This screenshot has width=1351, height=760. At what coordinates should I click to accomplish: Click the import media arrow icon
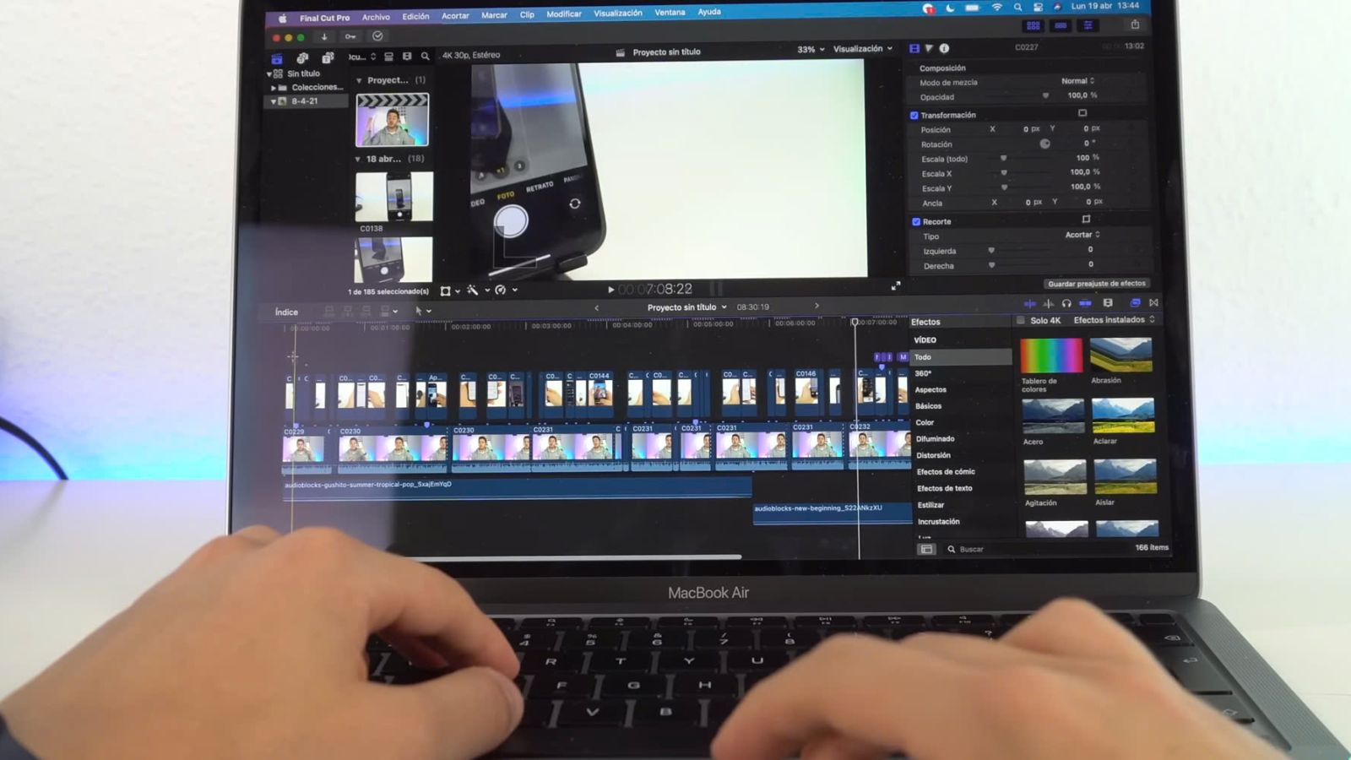pyautogui.click(x=324, y=36)
